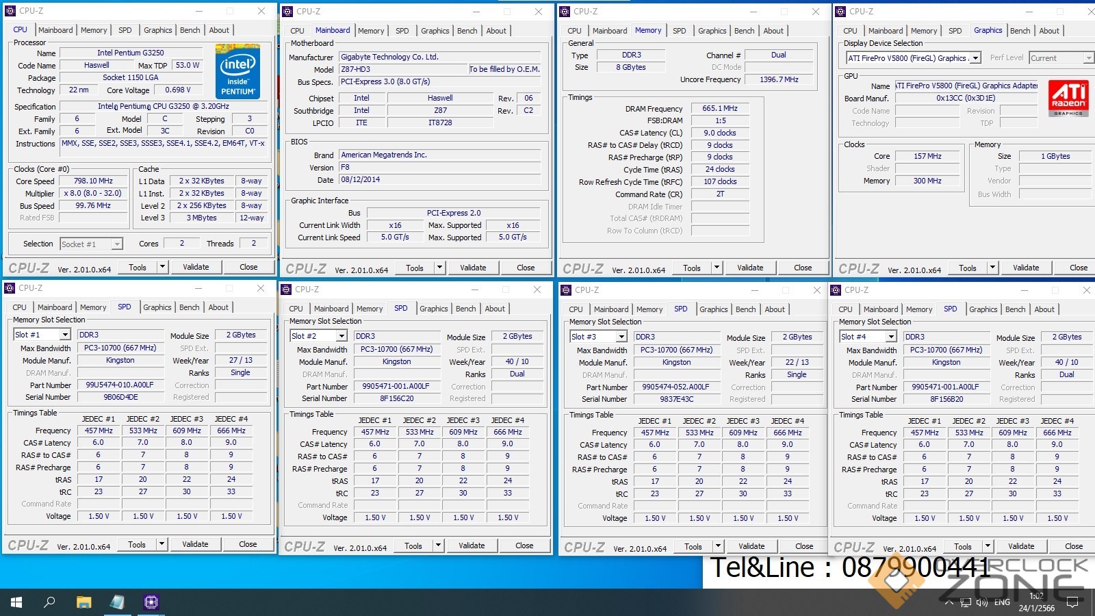Select Mainboard tab in the Processor window

(55, 30)
